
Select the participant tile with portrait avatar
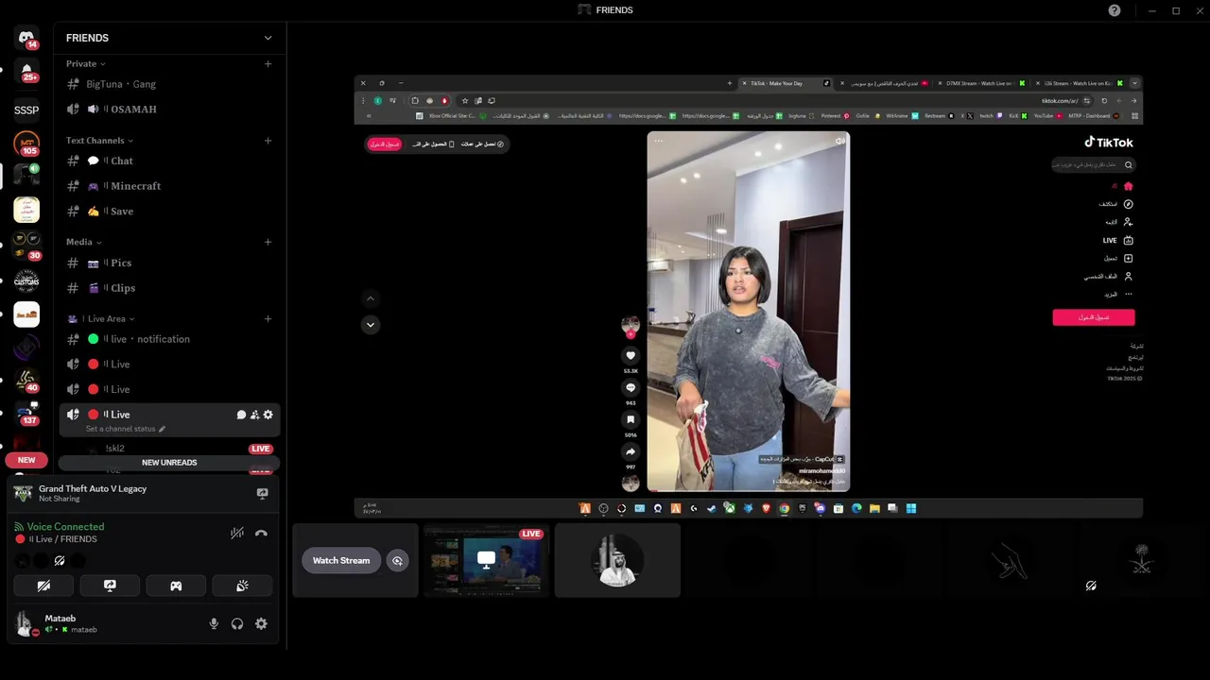[x=617, y=561]
